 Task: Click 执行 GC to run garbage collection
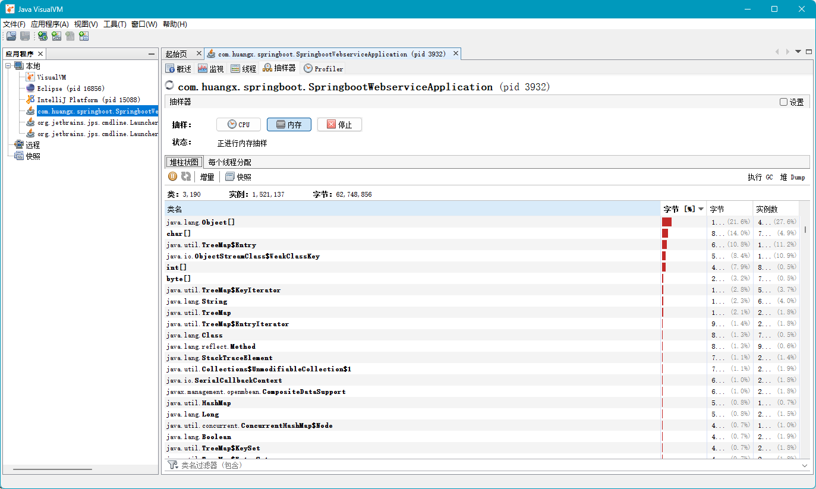pyautogui.click(x=760, y=177)
